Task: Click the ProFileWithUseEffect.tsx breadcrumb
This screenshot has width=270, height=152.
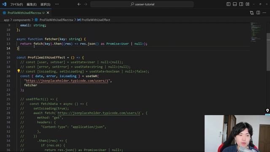Action: point(56,20)
